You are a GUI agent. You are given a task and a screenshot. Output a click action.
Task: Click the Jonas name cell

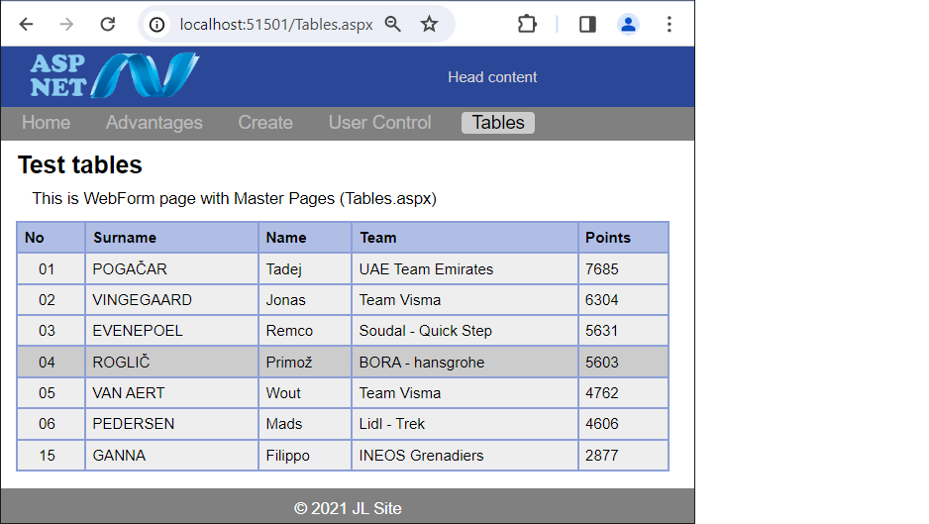click(305, 300)
